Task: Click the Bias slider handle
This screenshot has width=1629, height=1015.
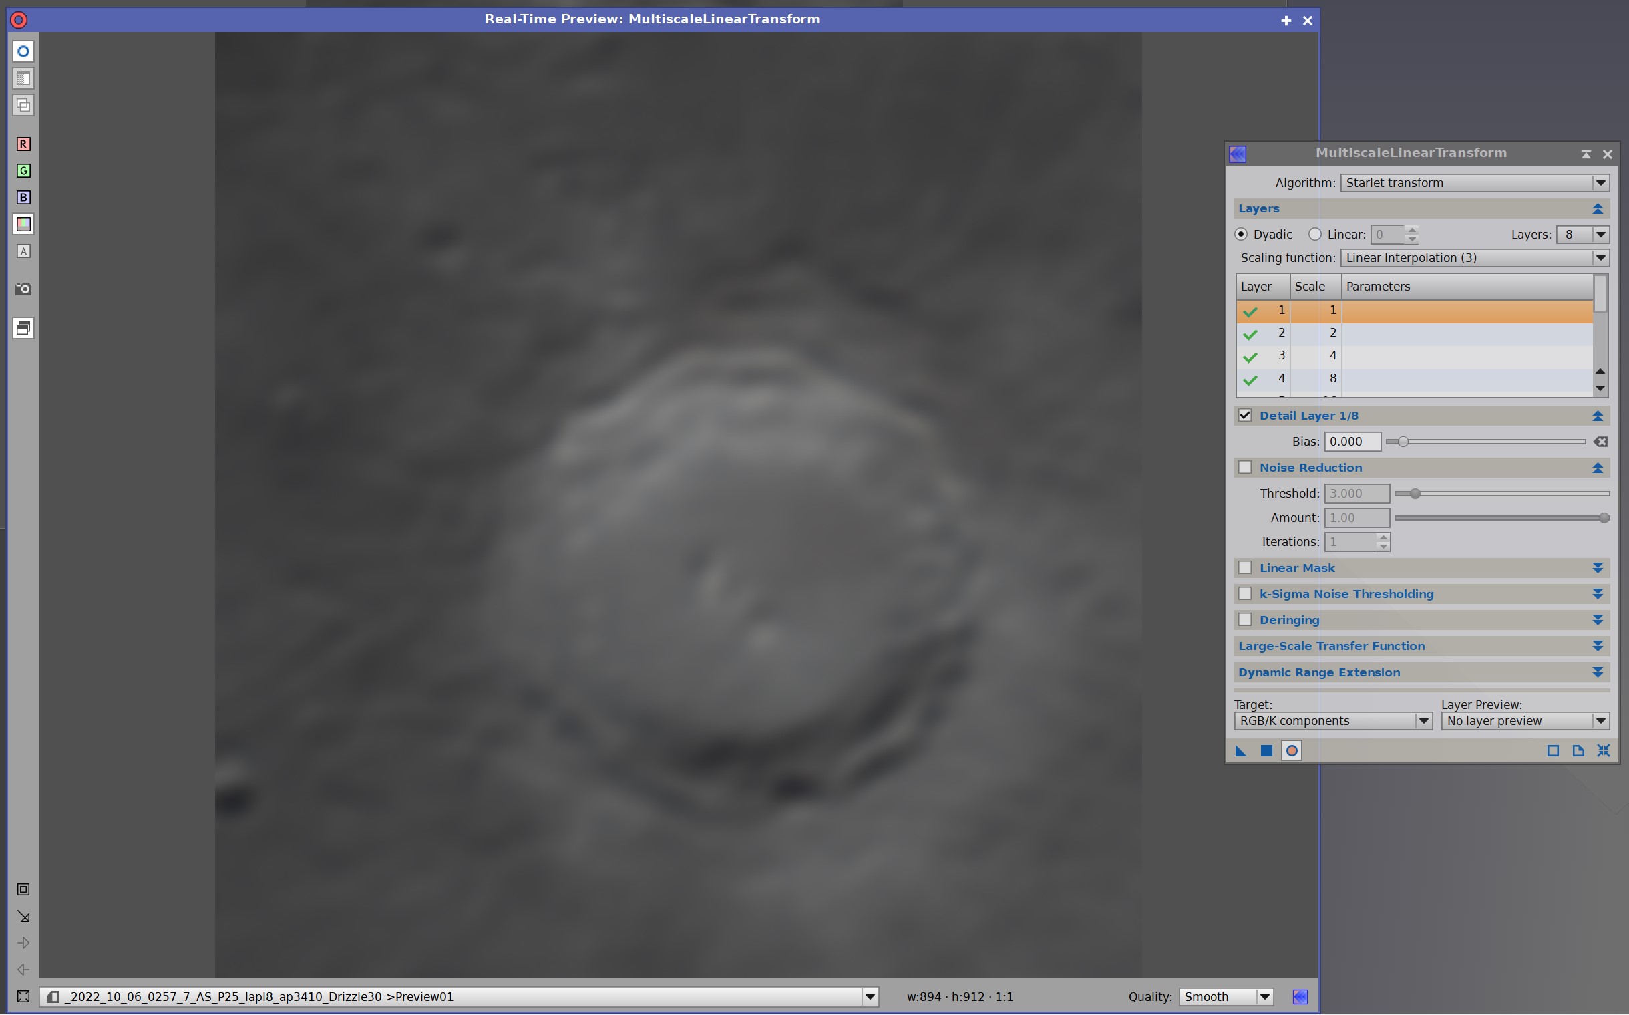Action: pos(1402,442)
